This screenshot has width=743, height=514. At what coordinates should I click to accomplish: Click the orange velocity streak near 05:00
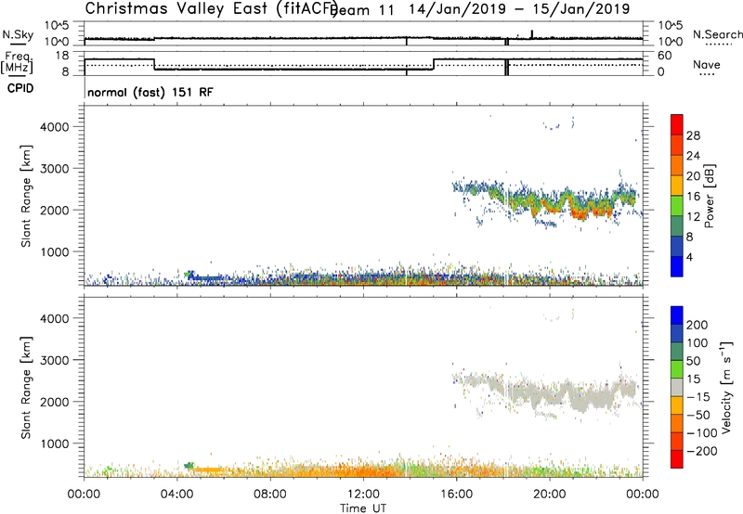(206, 469)
